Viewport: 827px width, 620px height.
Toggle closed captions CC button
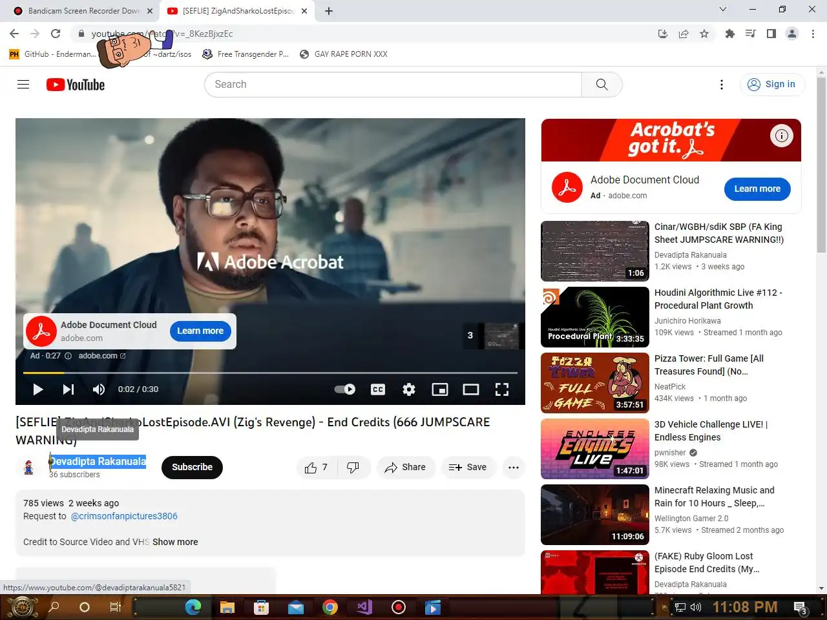point(378,389)
